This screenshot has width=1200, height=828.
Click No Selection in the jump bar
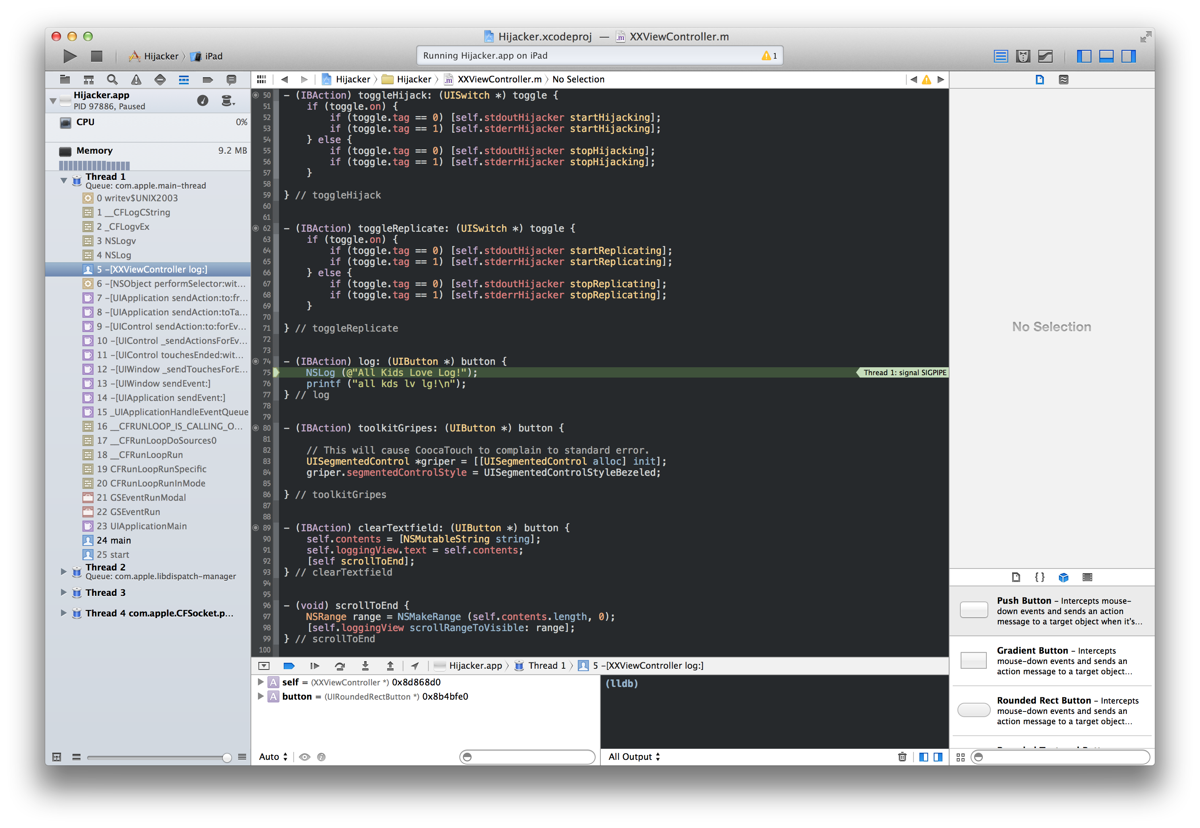(579, 79)
